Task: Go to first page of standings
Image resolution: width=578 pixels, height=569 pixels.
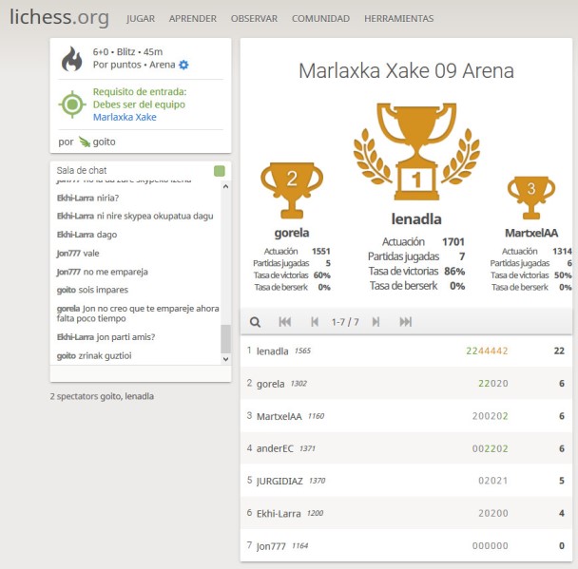Action: coord(284,322)
